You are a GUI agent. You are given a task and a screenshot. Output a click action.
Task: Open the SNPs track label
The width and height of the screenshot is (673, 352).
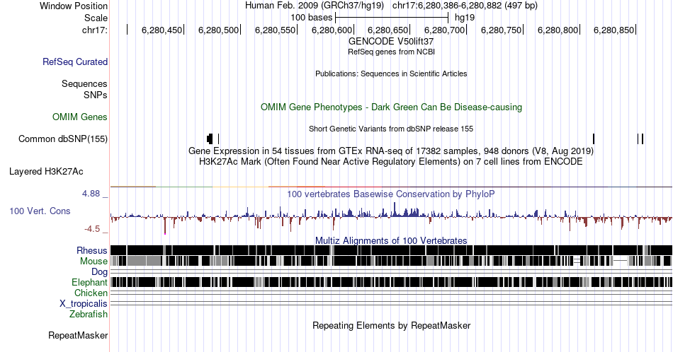point(96,95)
